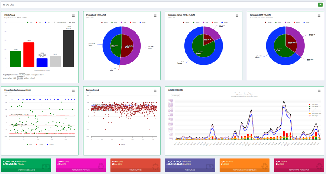Click the target tahun 2025 input field
This screenshot has width=327, height=175.
click(20, 78)
